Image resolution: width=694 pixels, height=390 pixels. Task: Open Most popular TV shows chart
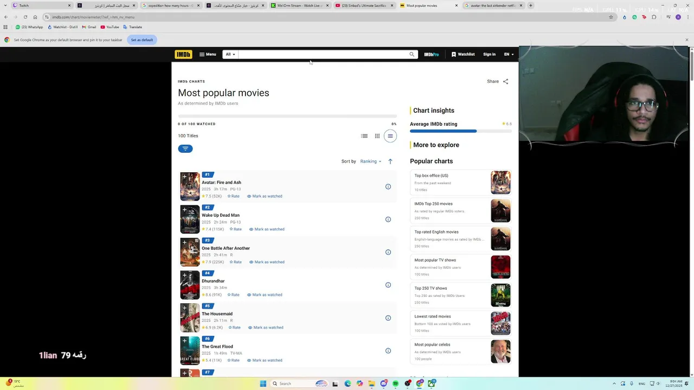[461, 267]
